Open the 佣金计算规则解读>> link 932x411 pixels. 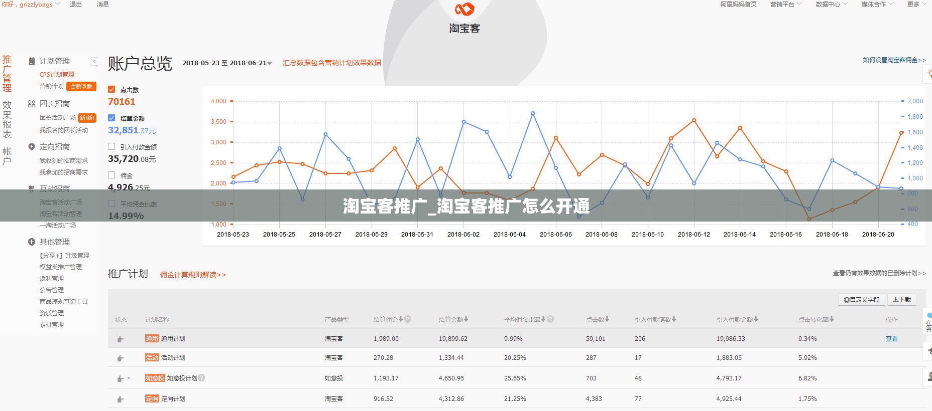tap(193, 275)
